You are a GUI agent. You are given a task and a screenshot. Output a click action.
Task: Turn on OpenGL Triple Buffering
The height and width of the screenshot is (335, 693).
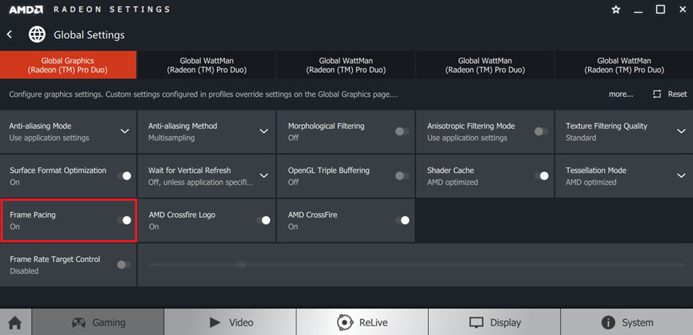tap(402, 176)
